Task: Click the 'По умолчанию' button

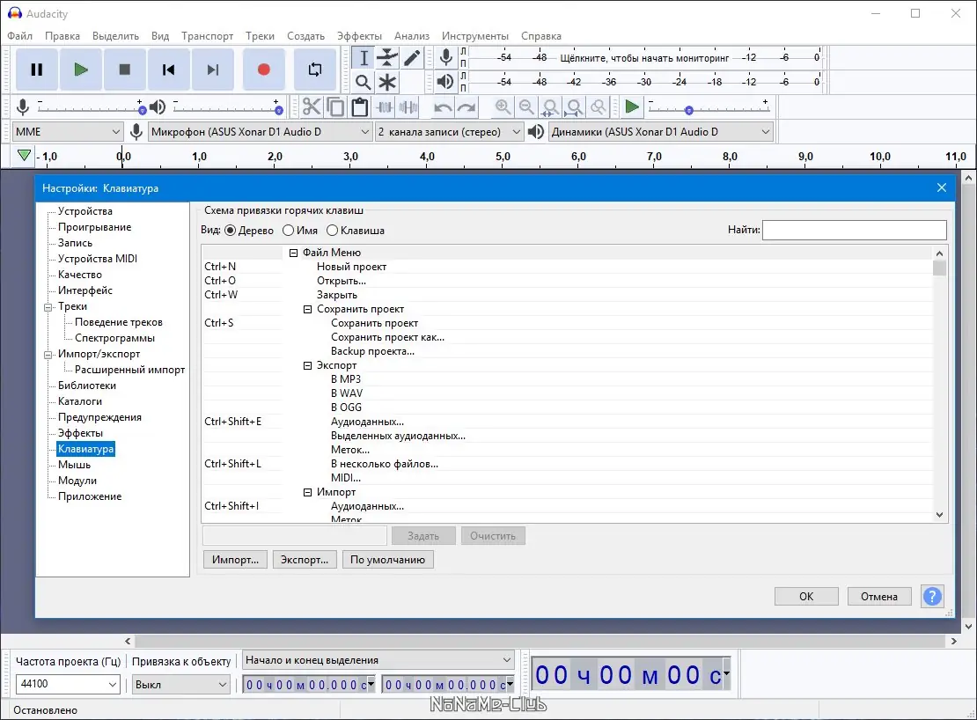Action: tap(387, 559)
